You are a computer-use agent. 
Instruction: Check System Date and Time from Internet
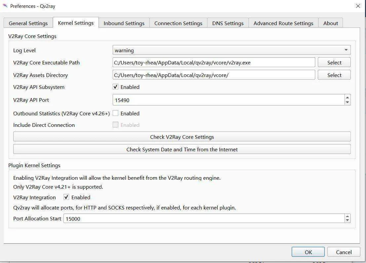(182, 149)
